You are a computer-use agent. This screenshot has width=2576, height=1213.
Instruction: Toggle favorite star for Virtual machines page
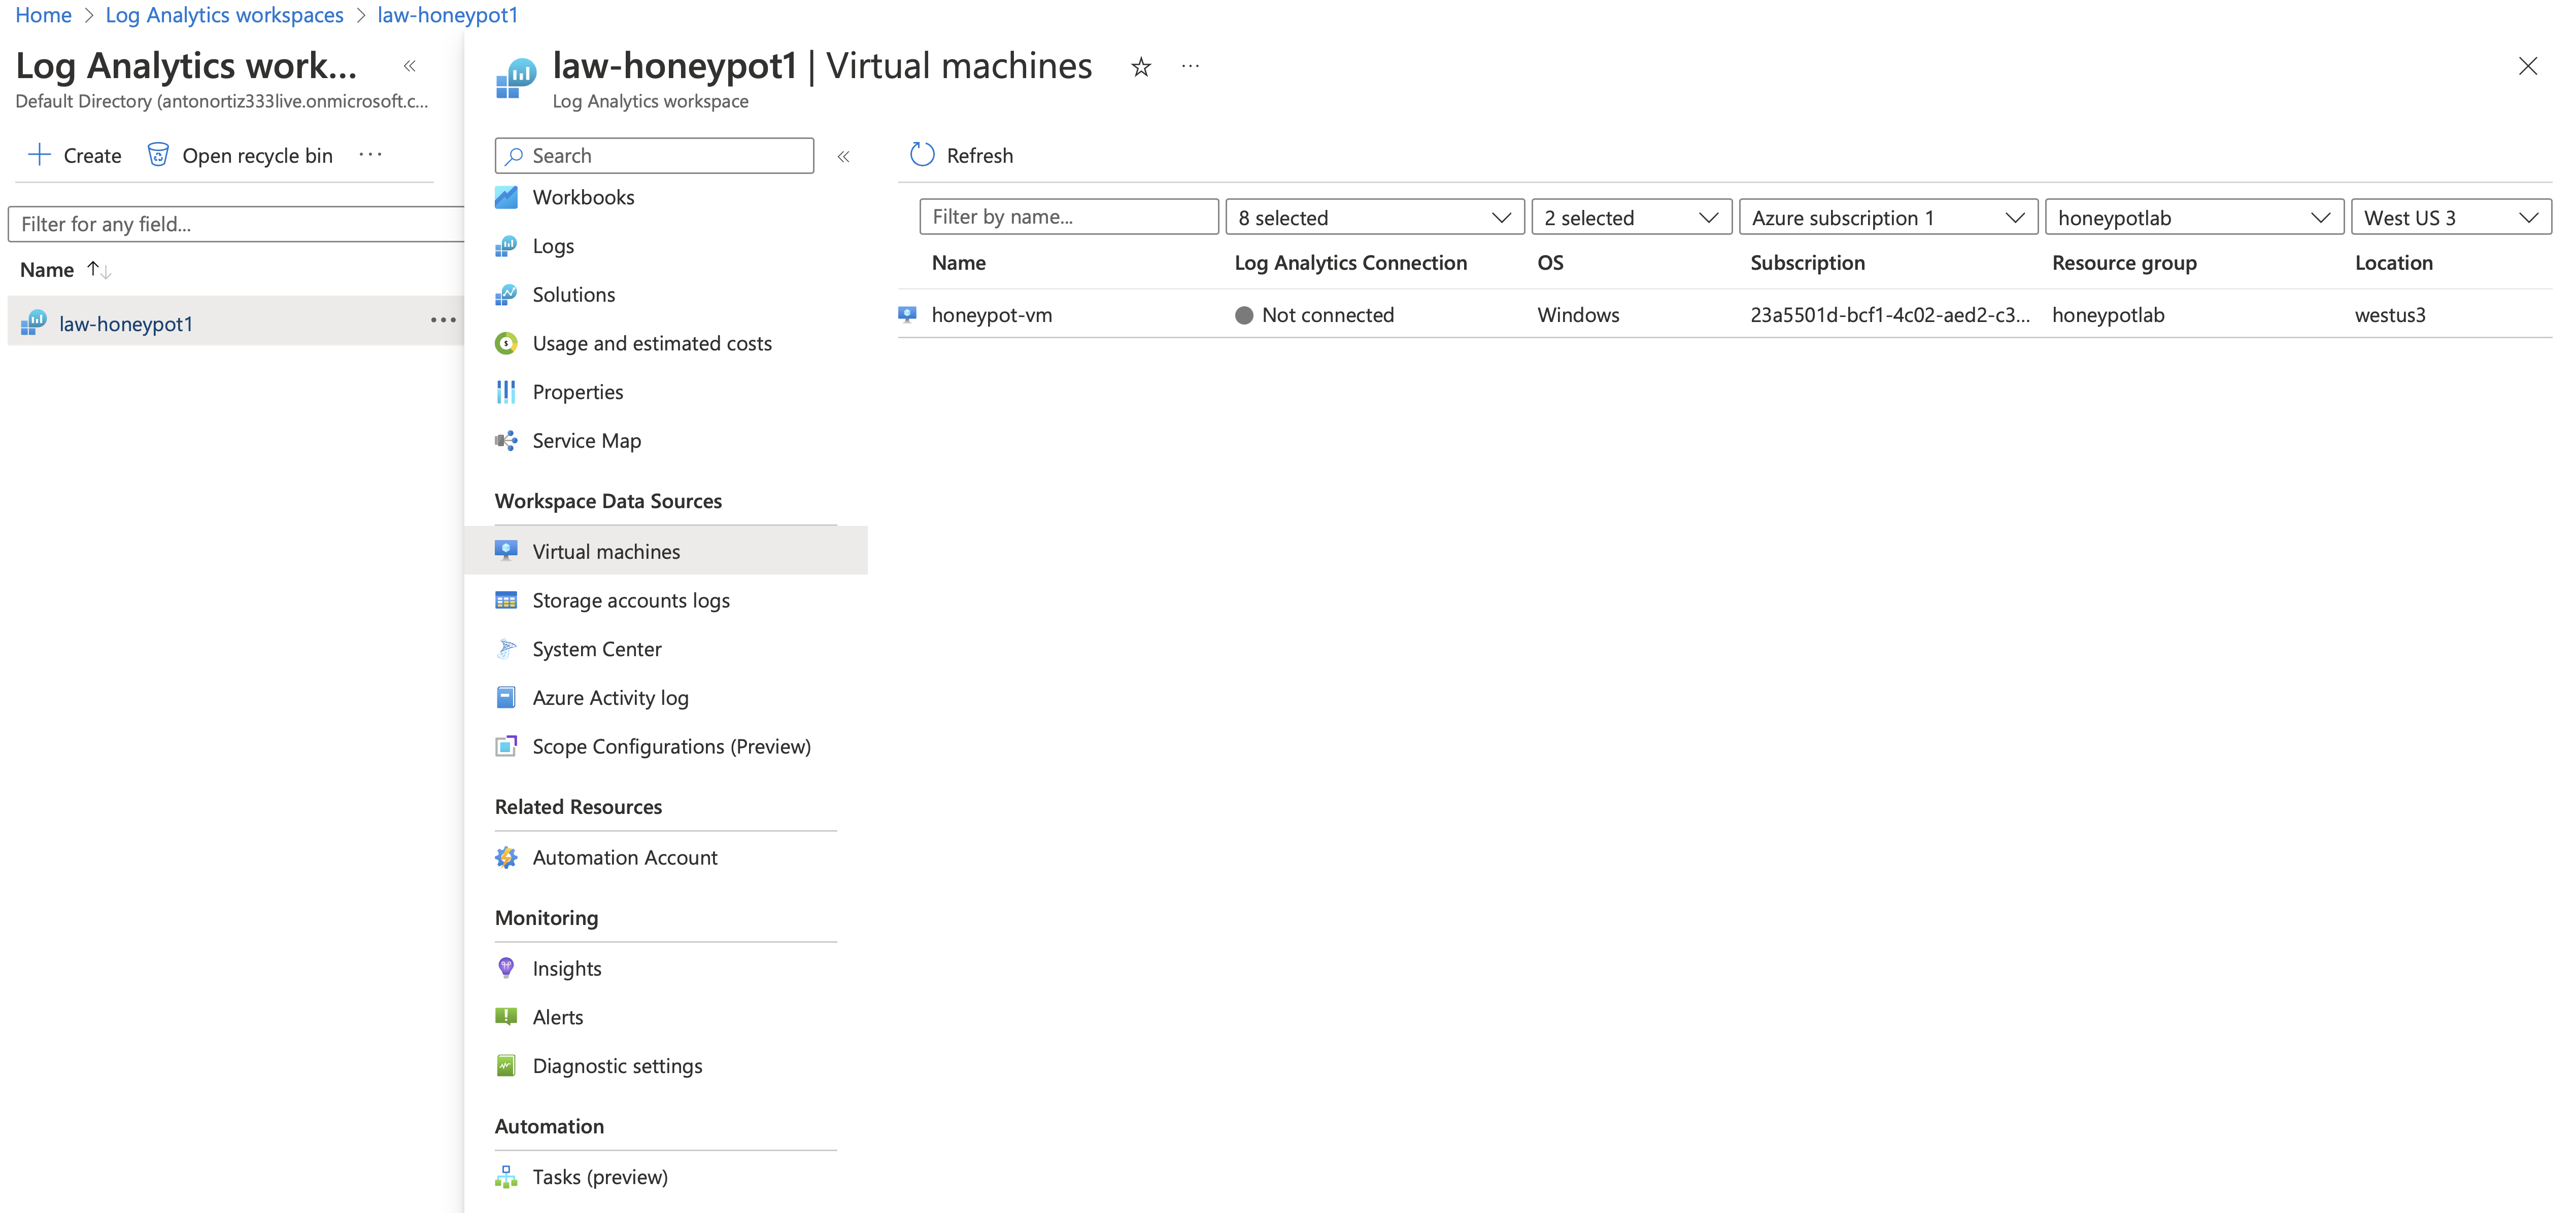tap(1140, 67)
